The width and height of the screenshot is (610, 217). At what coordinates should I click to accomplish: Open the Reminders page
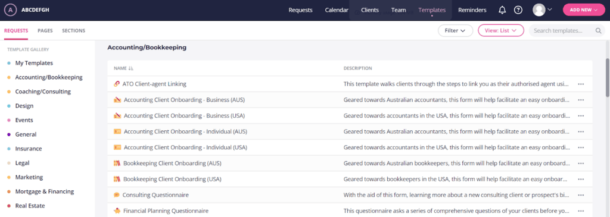click(472, 10)
